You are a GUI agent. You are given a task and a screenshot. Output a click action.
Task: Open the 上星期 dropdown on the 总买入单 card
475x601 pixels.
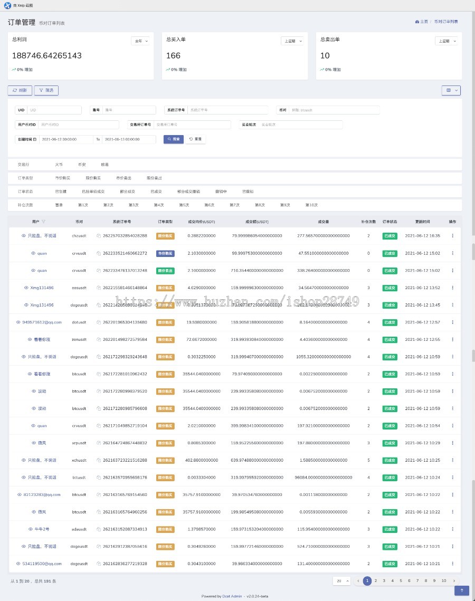coord(292,41)
